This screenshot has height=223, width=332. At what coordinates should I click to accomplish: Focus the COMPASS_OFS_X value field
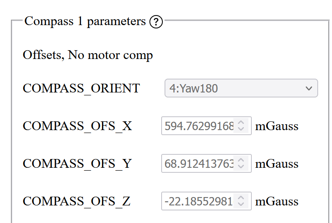207,126
